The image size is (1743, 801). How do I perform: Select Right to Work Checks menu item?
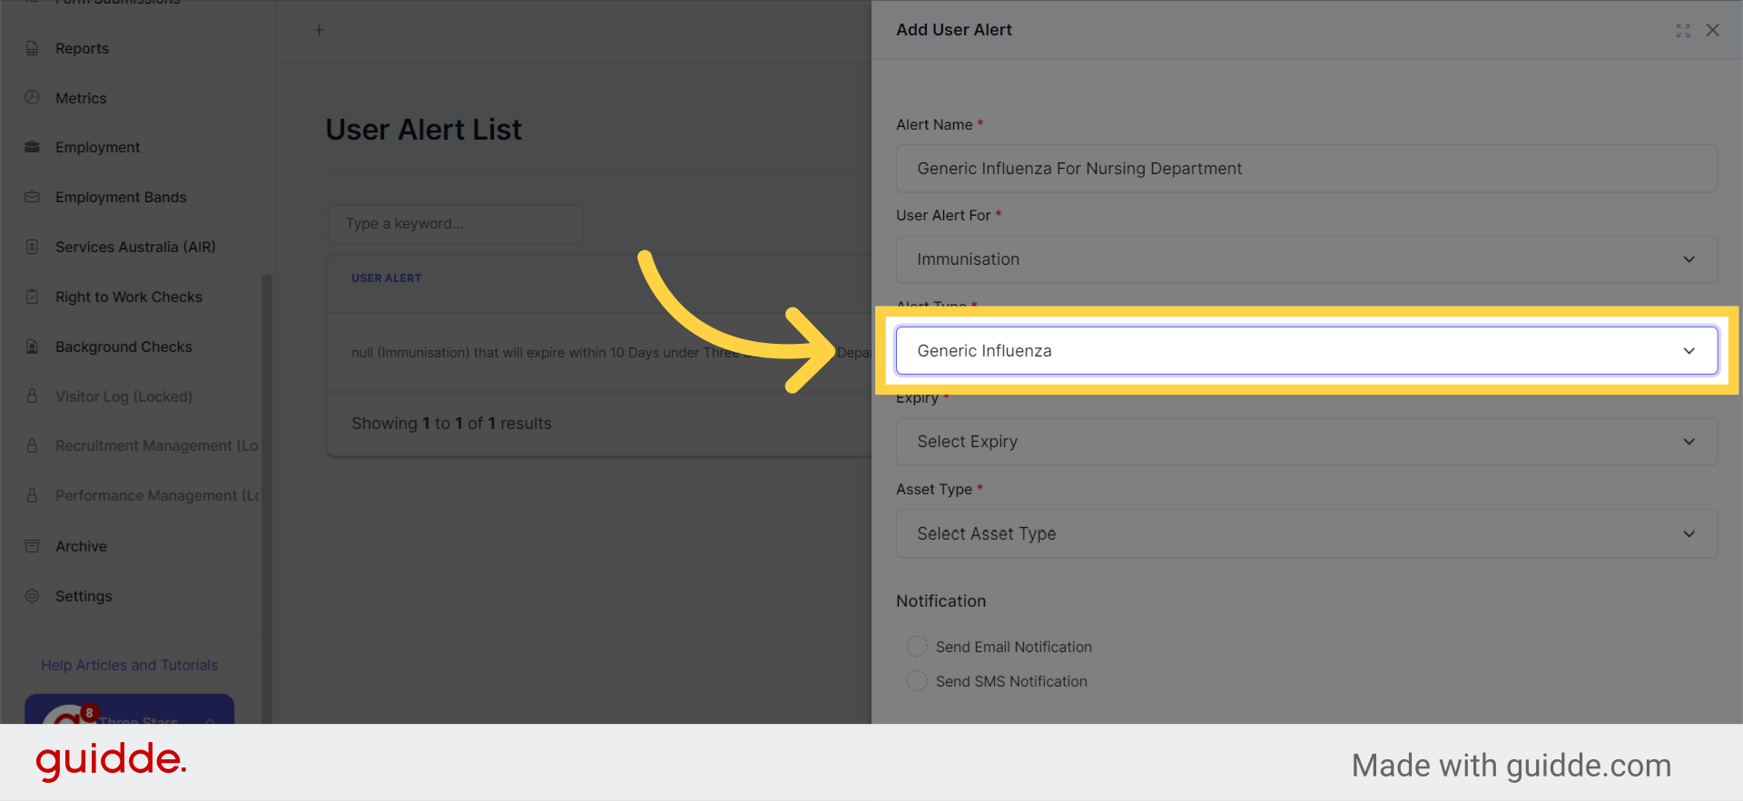[129, 297]
